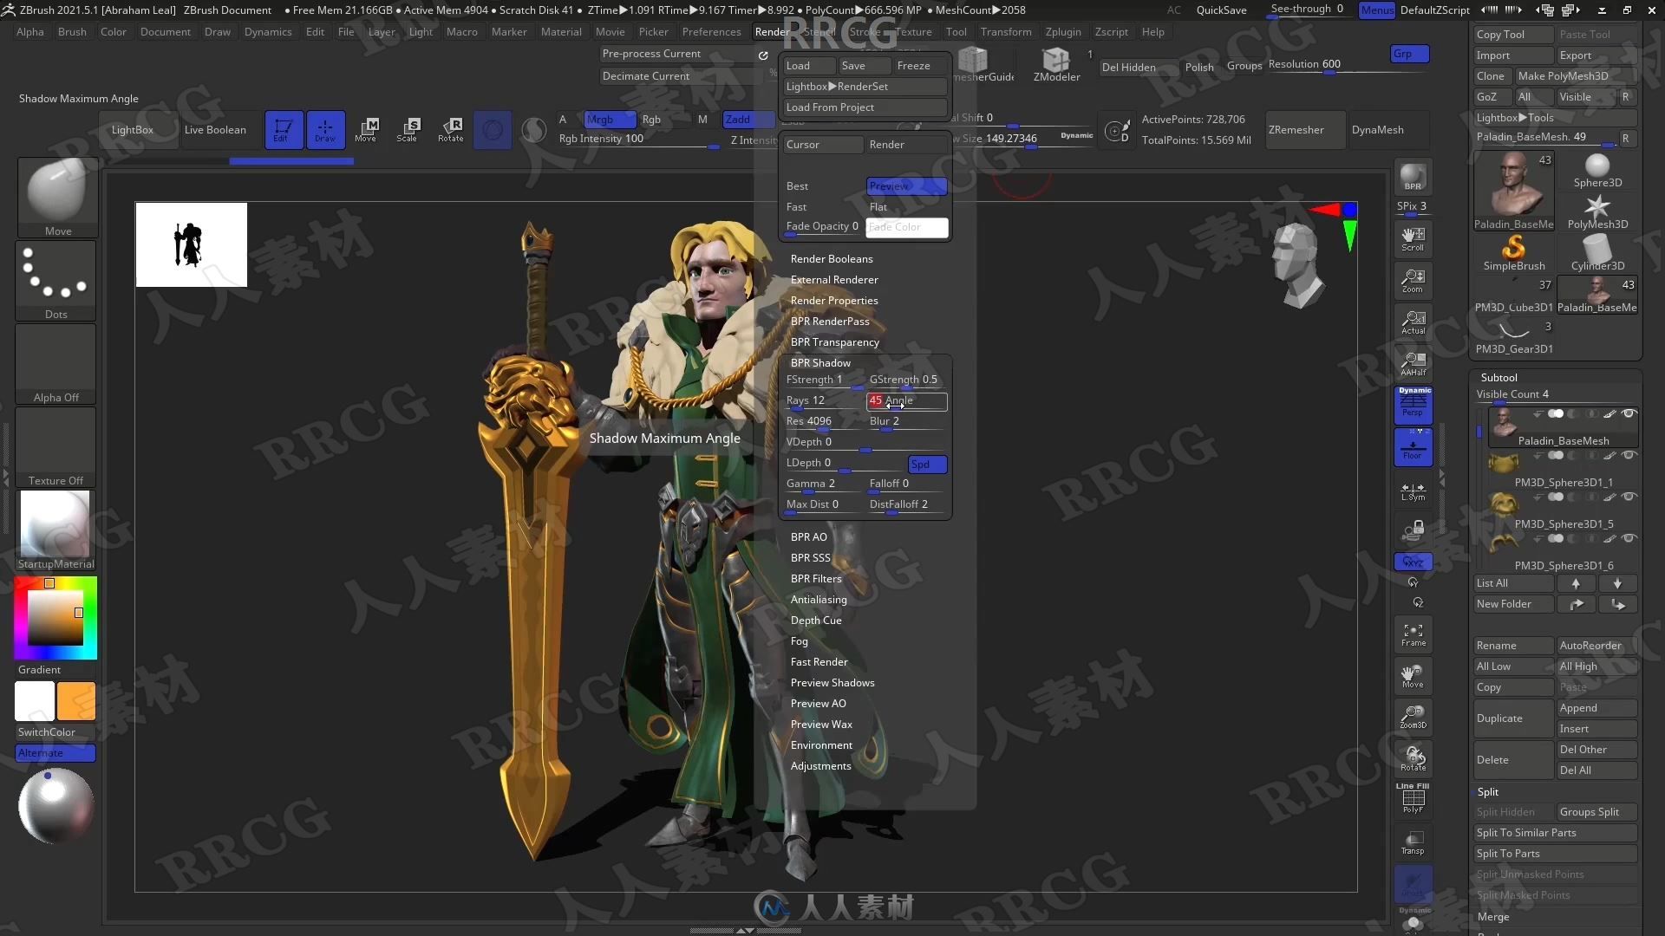The width and height of the screenshot is (1665, 936).
Task: Click the Freeze button in render panel
Action: [915, 65]
